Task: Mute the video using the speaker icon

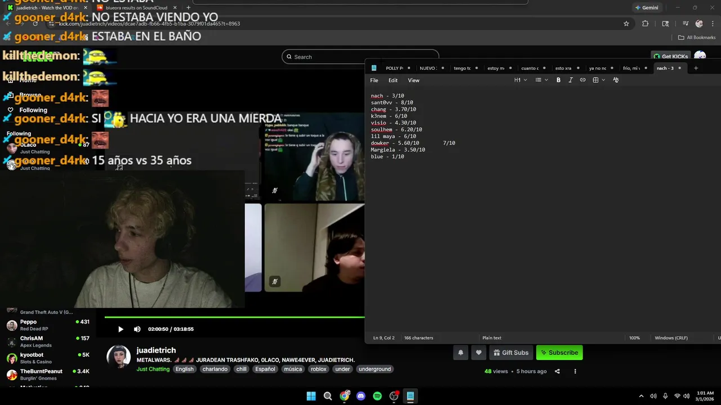Action: pos(137,329)
